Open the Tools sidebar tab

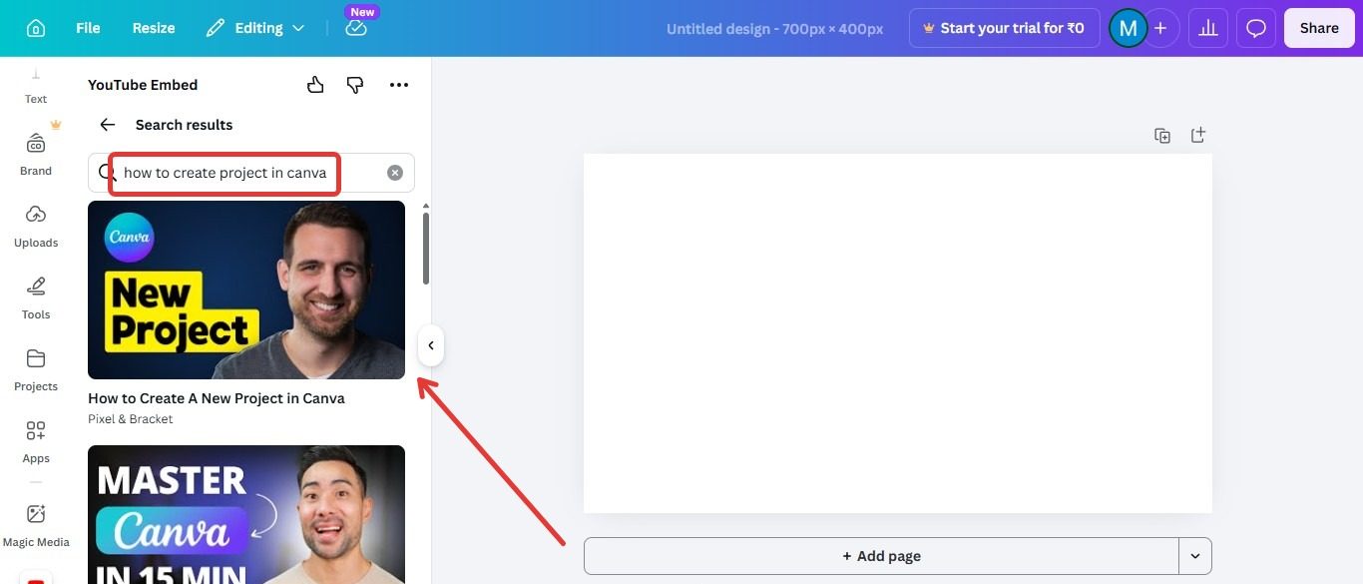coord(36,298)
